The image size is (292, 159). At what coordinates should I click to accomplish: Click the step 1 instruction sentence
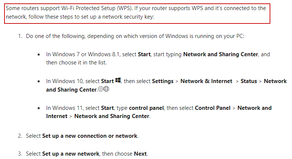(x=135, y=36)
